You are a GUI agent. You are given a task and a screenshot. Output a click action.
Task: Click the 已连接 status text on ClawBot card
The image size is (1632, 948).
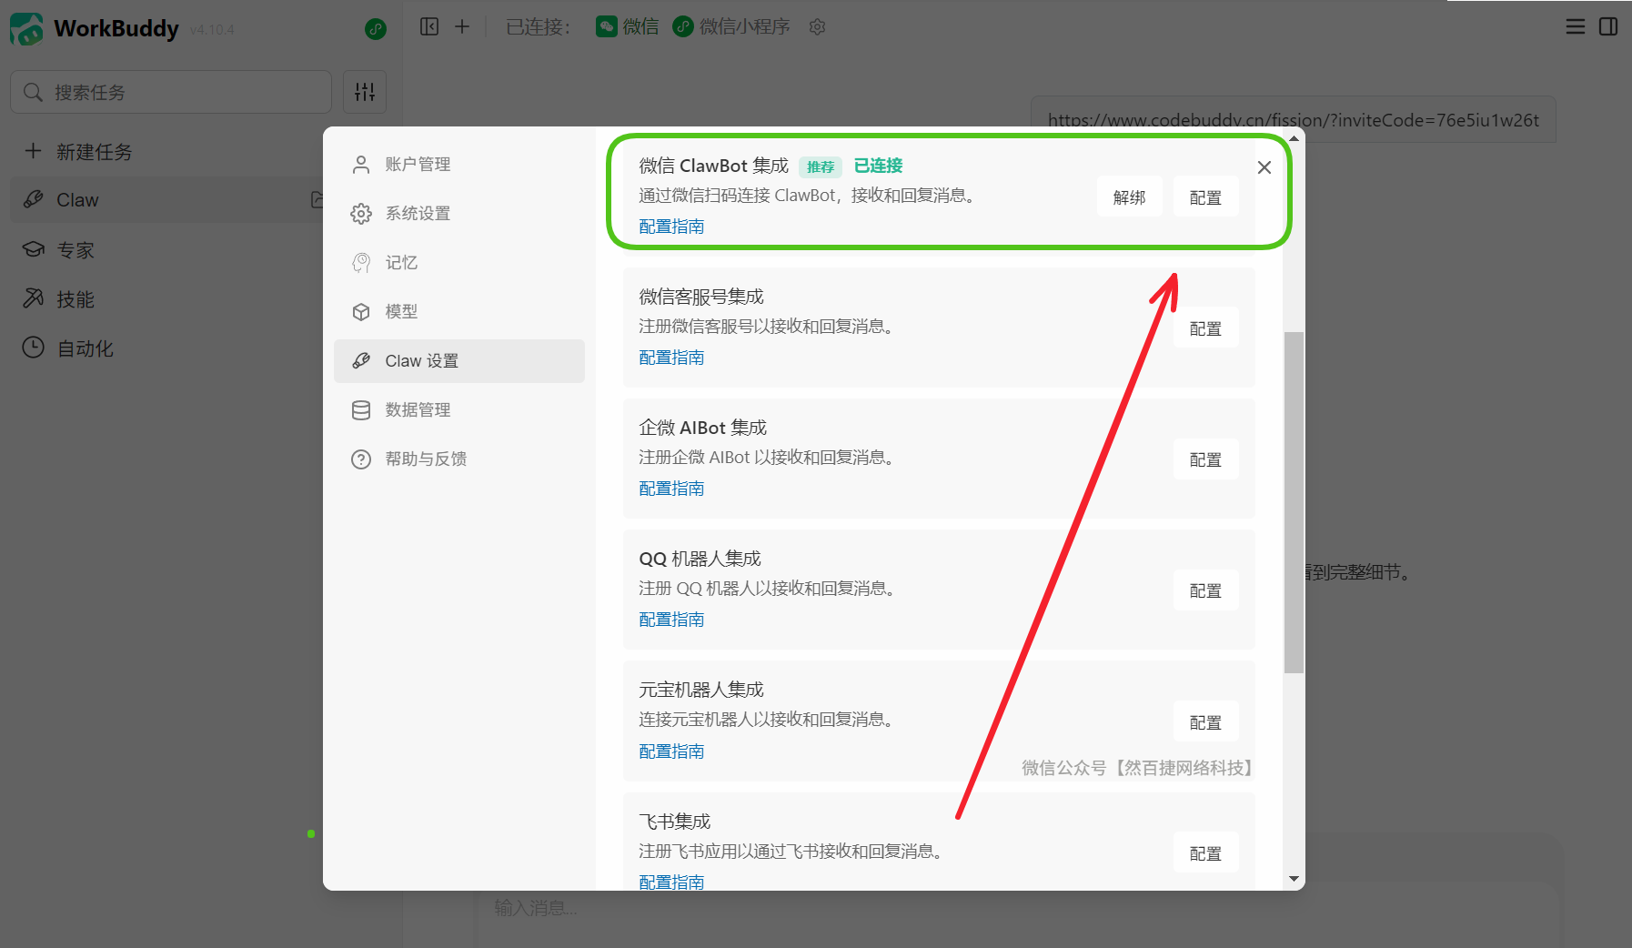point(878,166)
